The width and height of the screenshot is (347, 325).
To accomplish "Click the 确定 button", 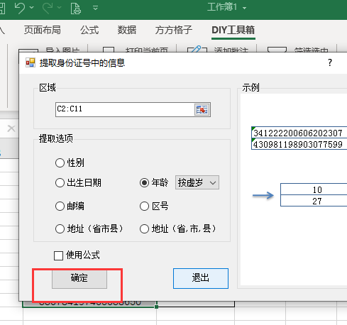I will click(x=79, y=278).
